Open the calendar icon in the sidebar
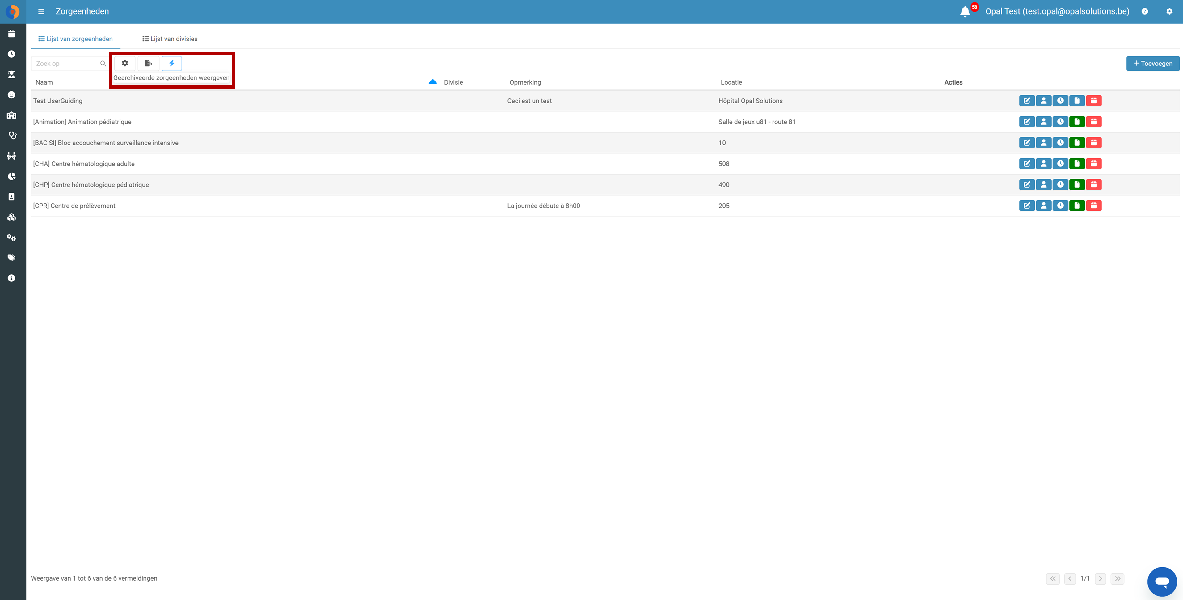1183x600 pixels. tap(11, 33)
